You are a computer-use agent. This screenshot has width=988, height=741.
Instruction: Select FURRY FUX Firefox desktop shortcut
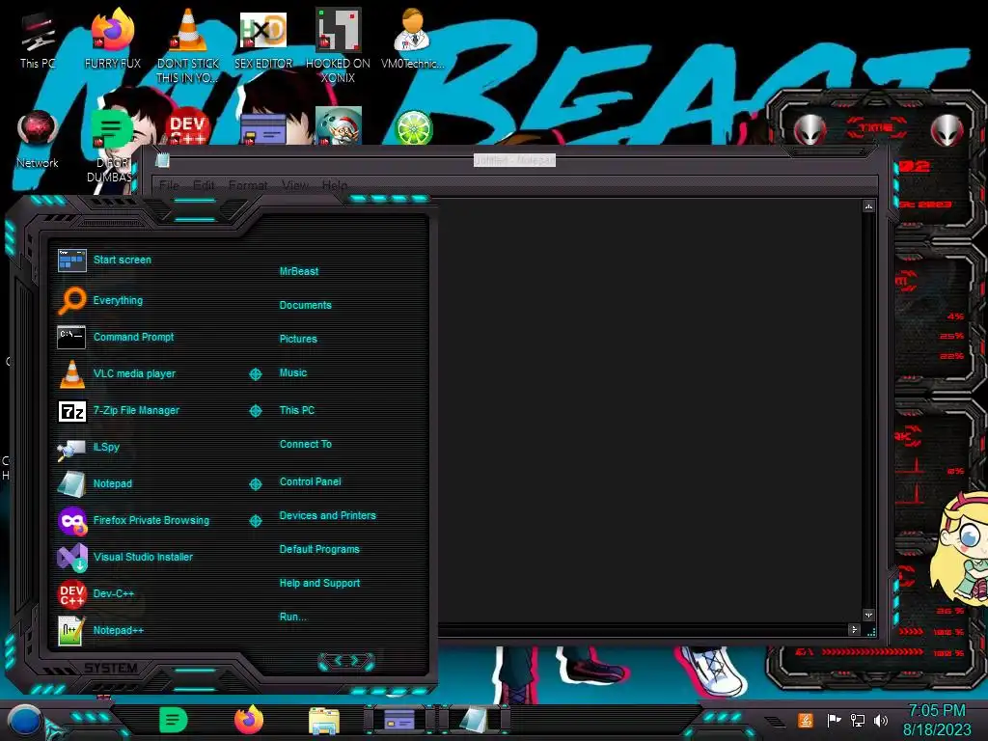[x=113, y=39]
